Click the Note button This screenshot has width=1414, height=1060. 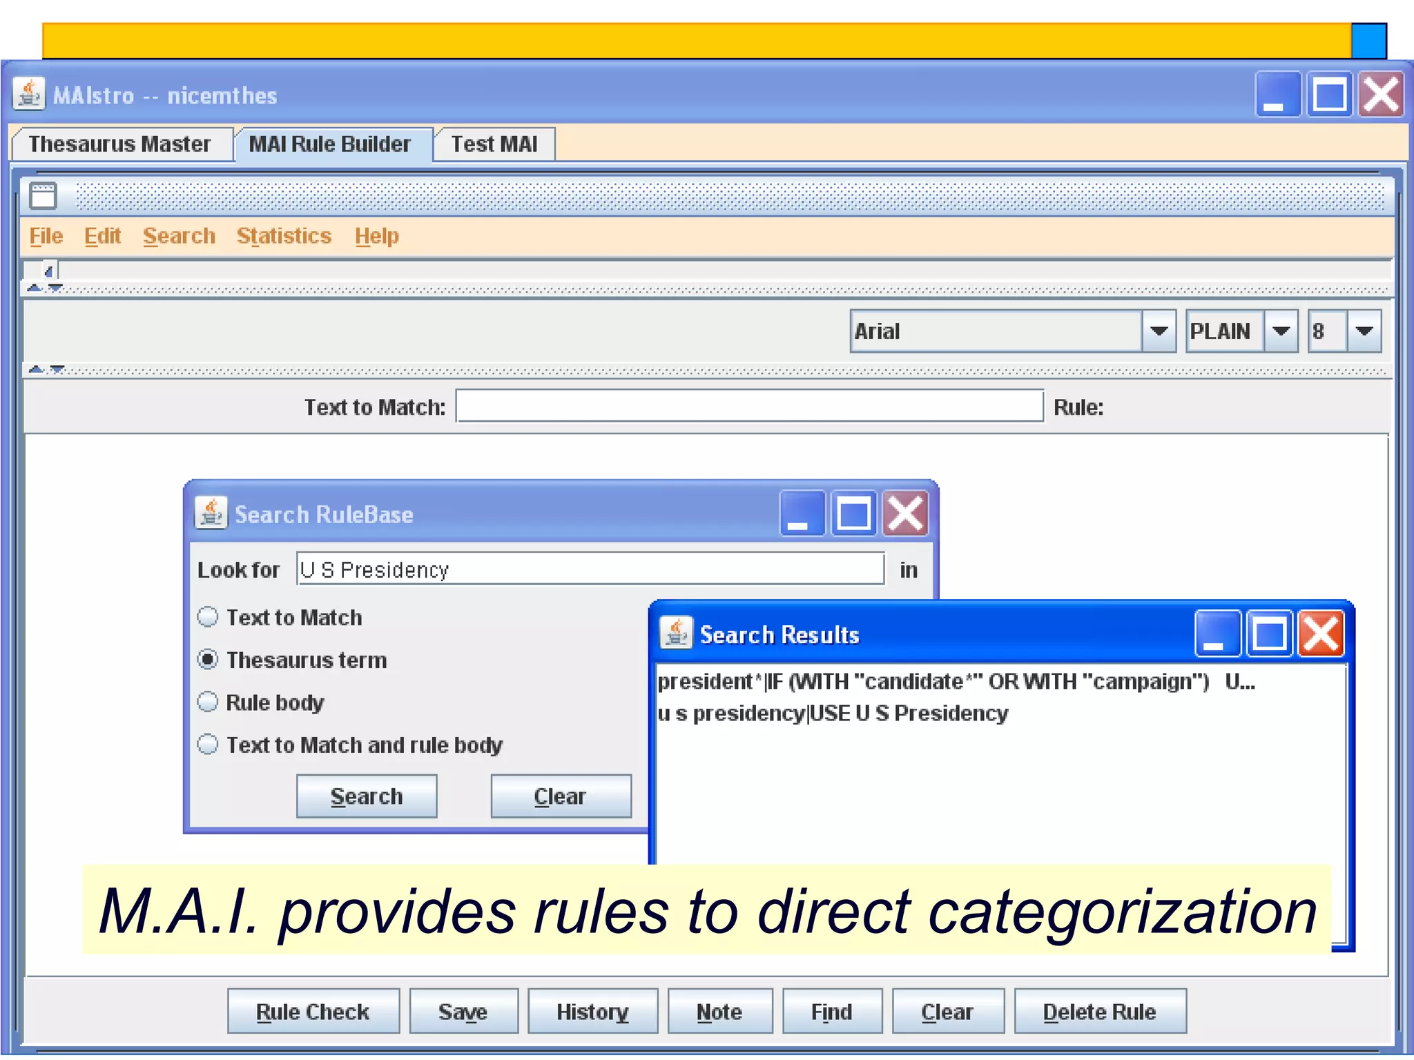pyautogui.click(x=719, y=1011)
